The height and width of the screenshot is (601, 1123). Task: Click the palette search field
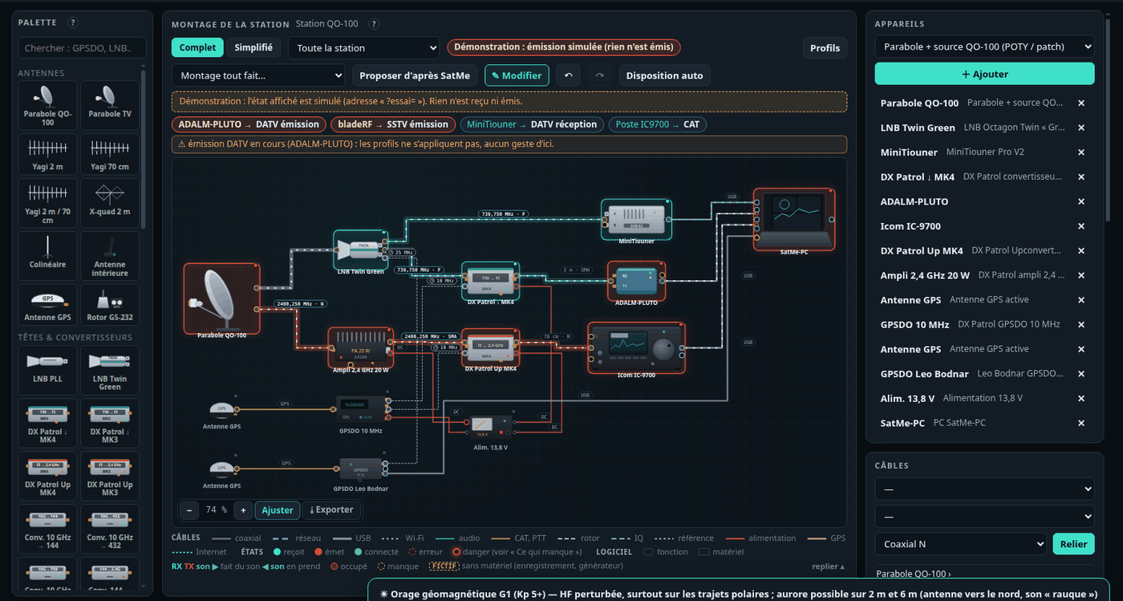point(83,48)
